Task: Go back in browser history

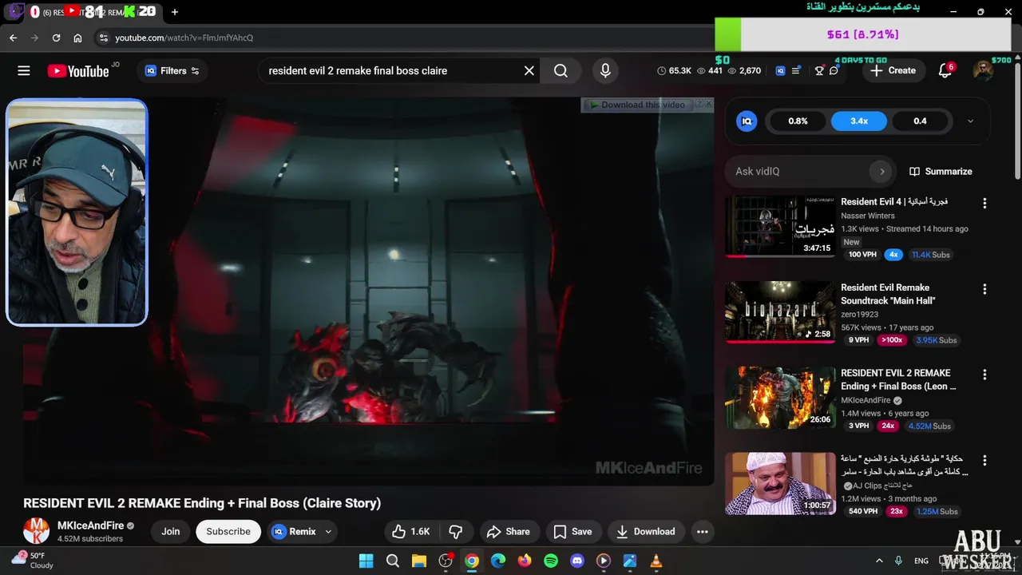Action: 13,38
